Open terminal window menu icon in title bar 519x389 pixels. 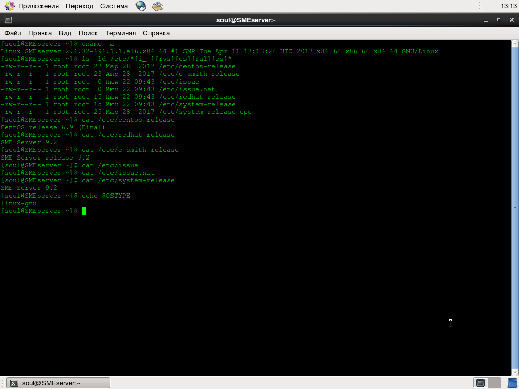(x=8, y=20)
